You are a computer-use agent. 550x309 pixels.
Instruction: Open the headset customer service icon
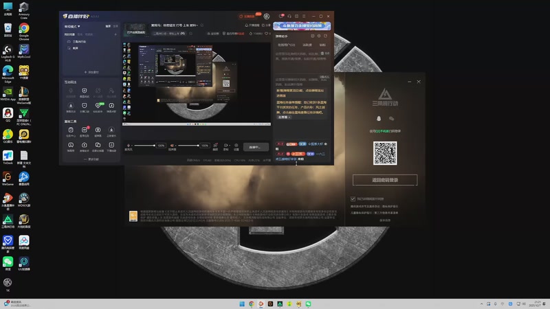pos(289,16)
